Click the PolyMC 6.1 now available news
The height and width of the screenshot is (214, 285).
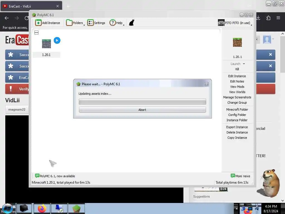[55, 176]
